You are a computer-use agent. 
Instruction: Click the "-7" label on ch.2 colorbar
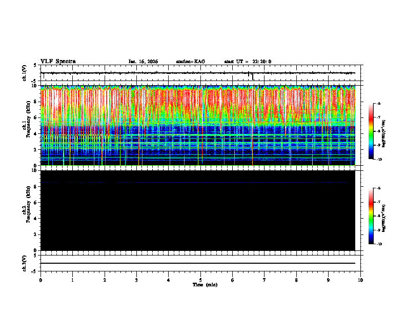pyautogui.click(x=378, y=202)
